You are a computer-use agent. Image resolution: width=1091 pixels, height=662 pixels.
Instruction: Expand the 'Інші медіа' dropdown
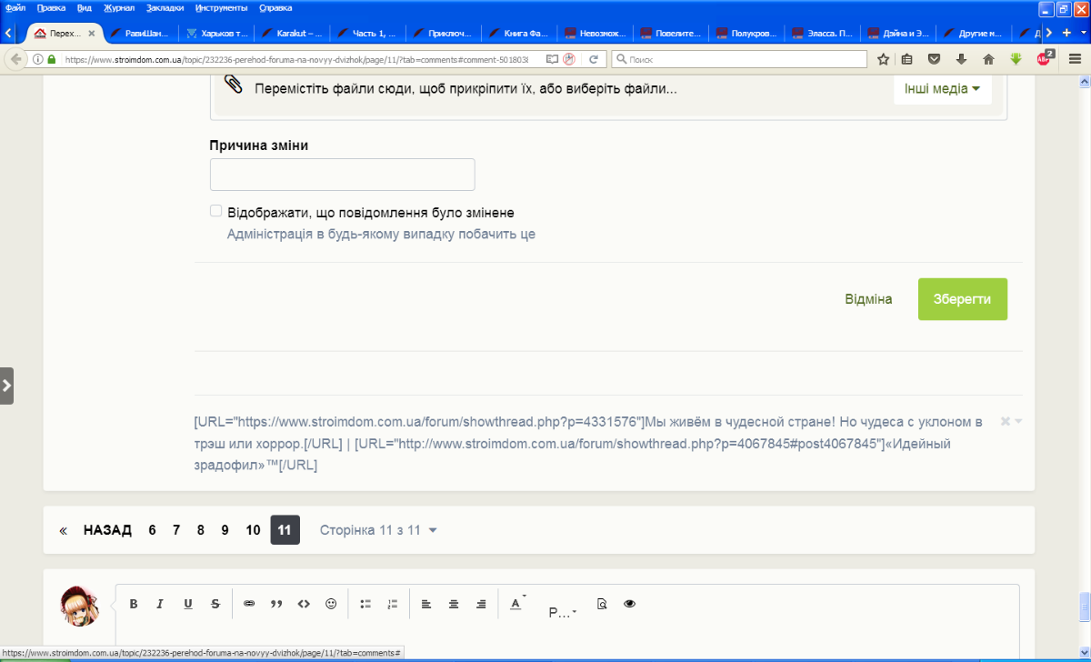[x=942, y=89]
